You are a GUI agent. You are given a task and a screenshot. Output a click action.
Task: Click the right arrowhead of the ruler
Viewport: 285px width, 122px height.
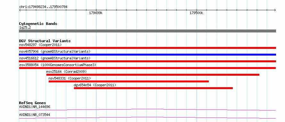[275, 10]
